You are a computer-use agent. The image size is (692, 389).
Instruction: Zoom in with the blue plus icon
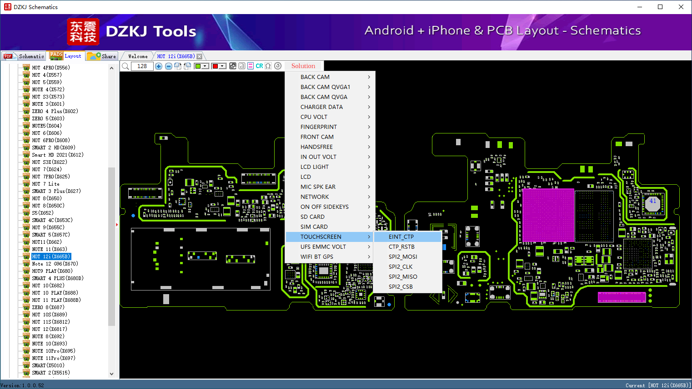[159, 66]
